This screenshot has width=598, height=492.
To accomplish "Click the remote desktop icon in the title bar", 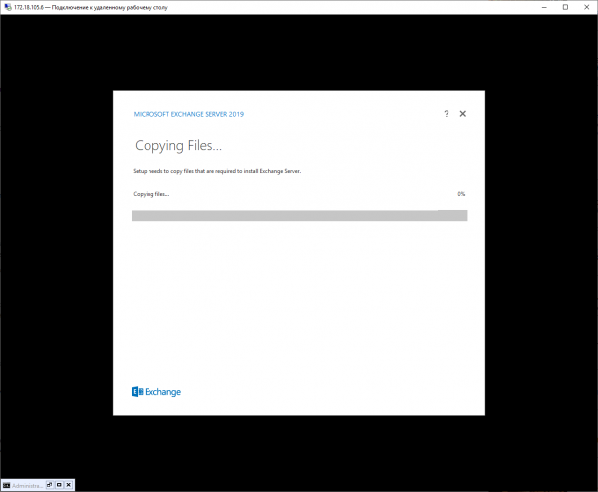I will click(x=7, y=6).
